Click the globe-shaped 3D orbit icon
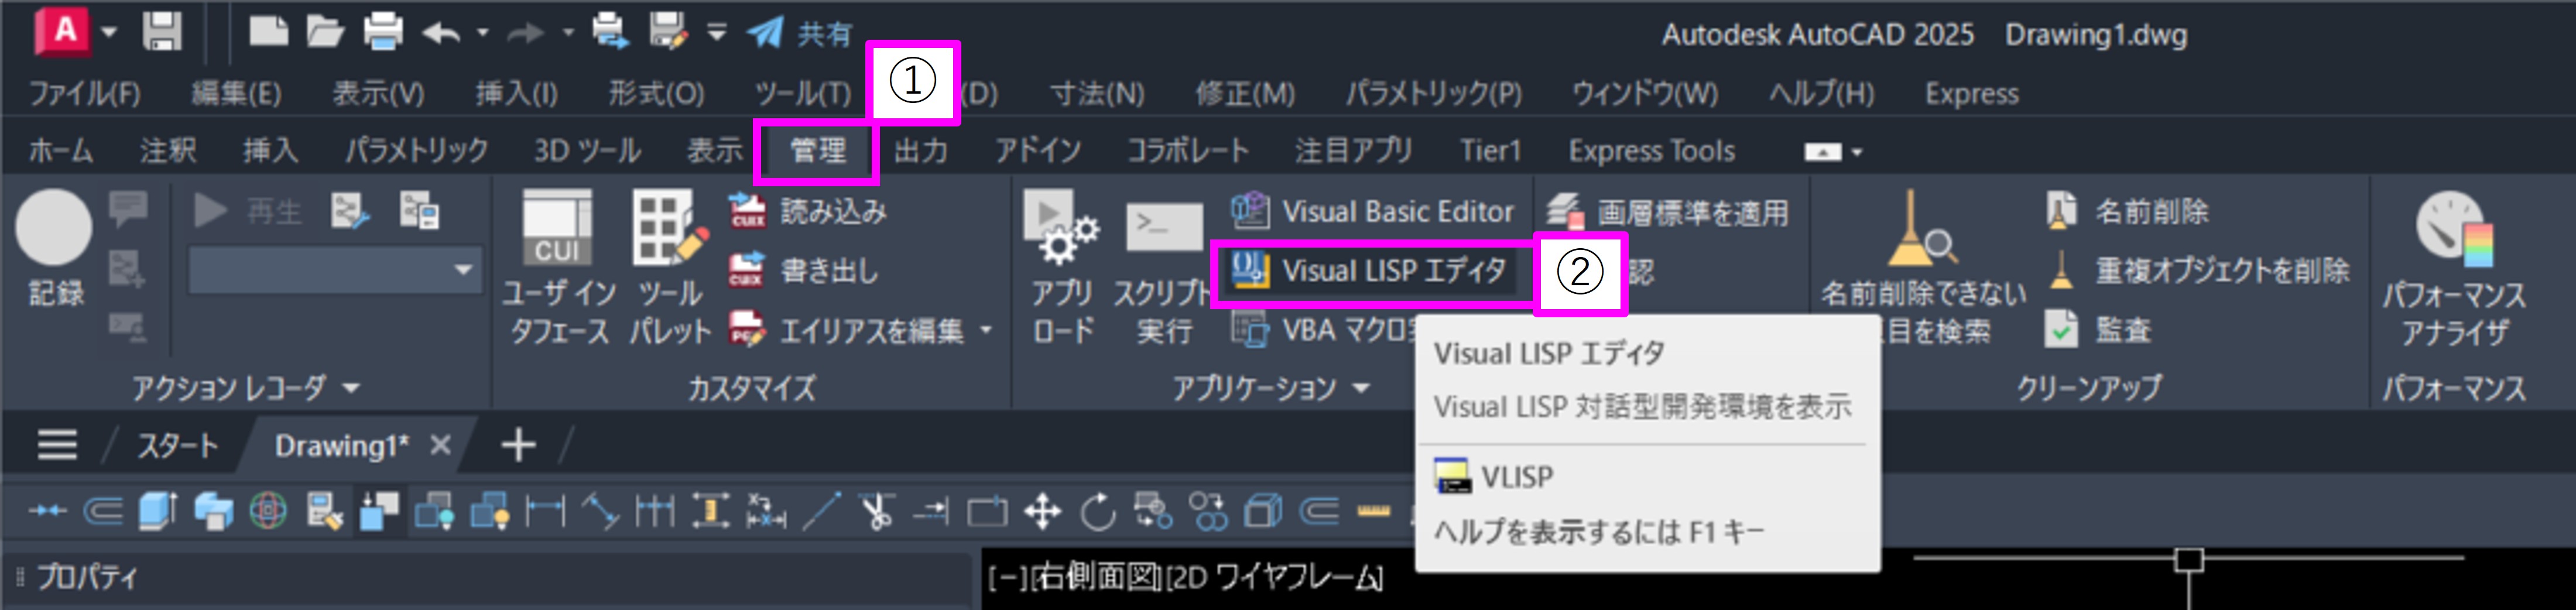 pos(268,512)
